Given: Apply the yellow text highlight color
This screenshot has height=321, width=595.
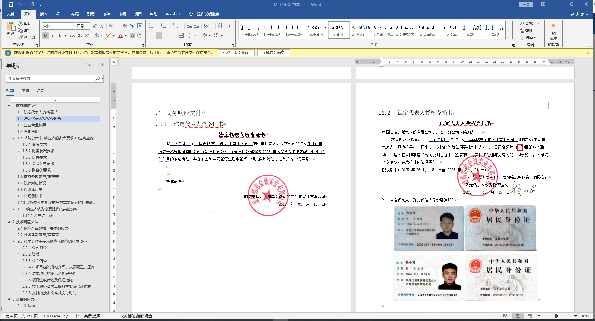Looking at the screenshot, I should pos(108,35).
